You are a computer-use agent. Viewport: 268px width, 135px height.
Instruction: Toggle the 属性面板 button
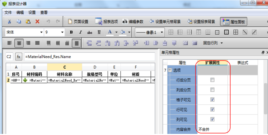tap(233, 22)
